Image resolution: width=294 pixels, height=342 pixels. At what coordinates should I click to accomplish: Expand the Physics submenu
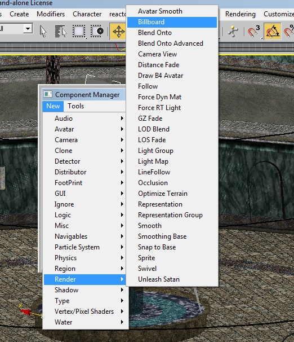(x=84, y=258)
